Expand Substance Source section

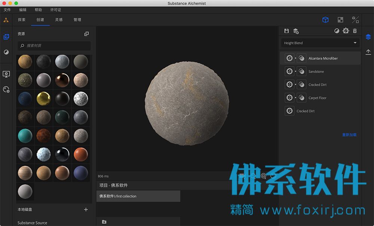(x=32, y=223)
